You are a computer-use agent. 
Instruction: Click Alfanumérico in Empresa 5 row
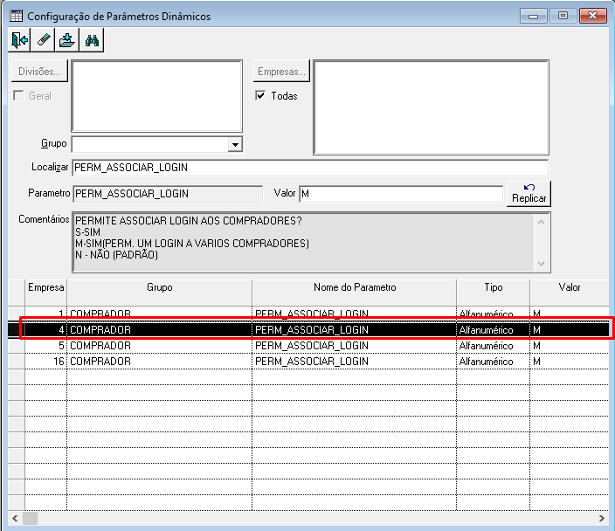486,346
